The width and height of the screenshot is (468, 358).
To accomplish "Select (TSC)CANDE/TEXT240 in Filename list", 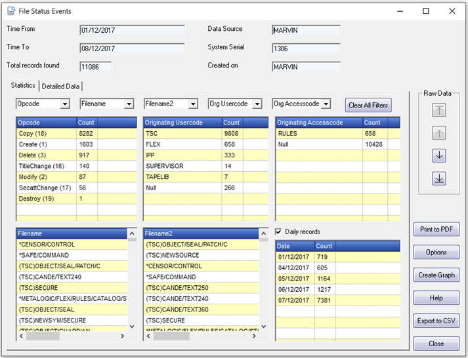I will click(72, 277).
